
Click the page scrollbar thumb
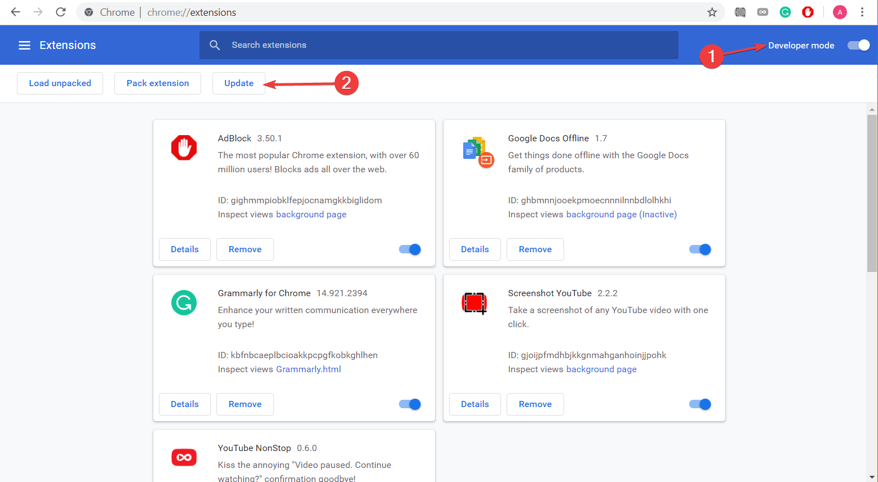pyautogui.click(x=872, y=193)
